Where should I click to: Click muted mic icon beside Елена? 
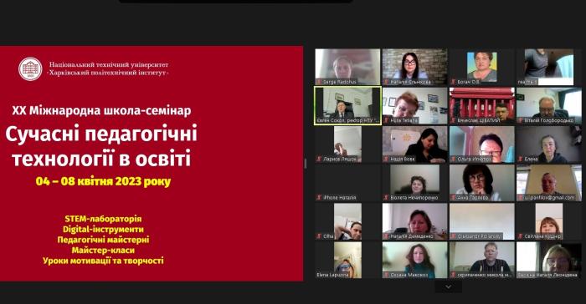pos(520,159)
